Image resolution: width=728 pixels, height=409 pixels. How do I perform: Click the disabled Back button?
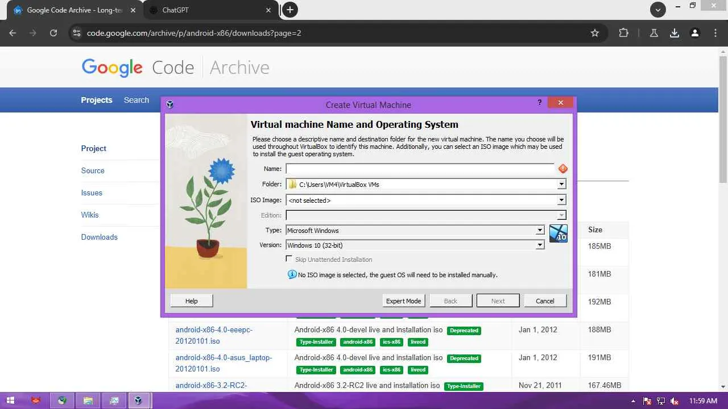(450, 301)
